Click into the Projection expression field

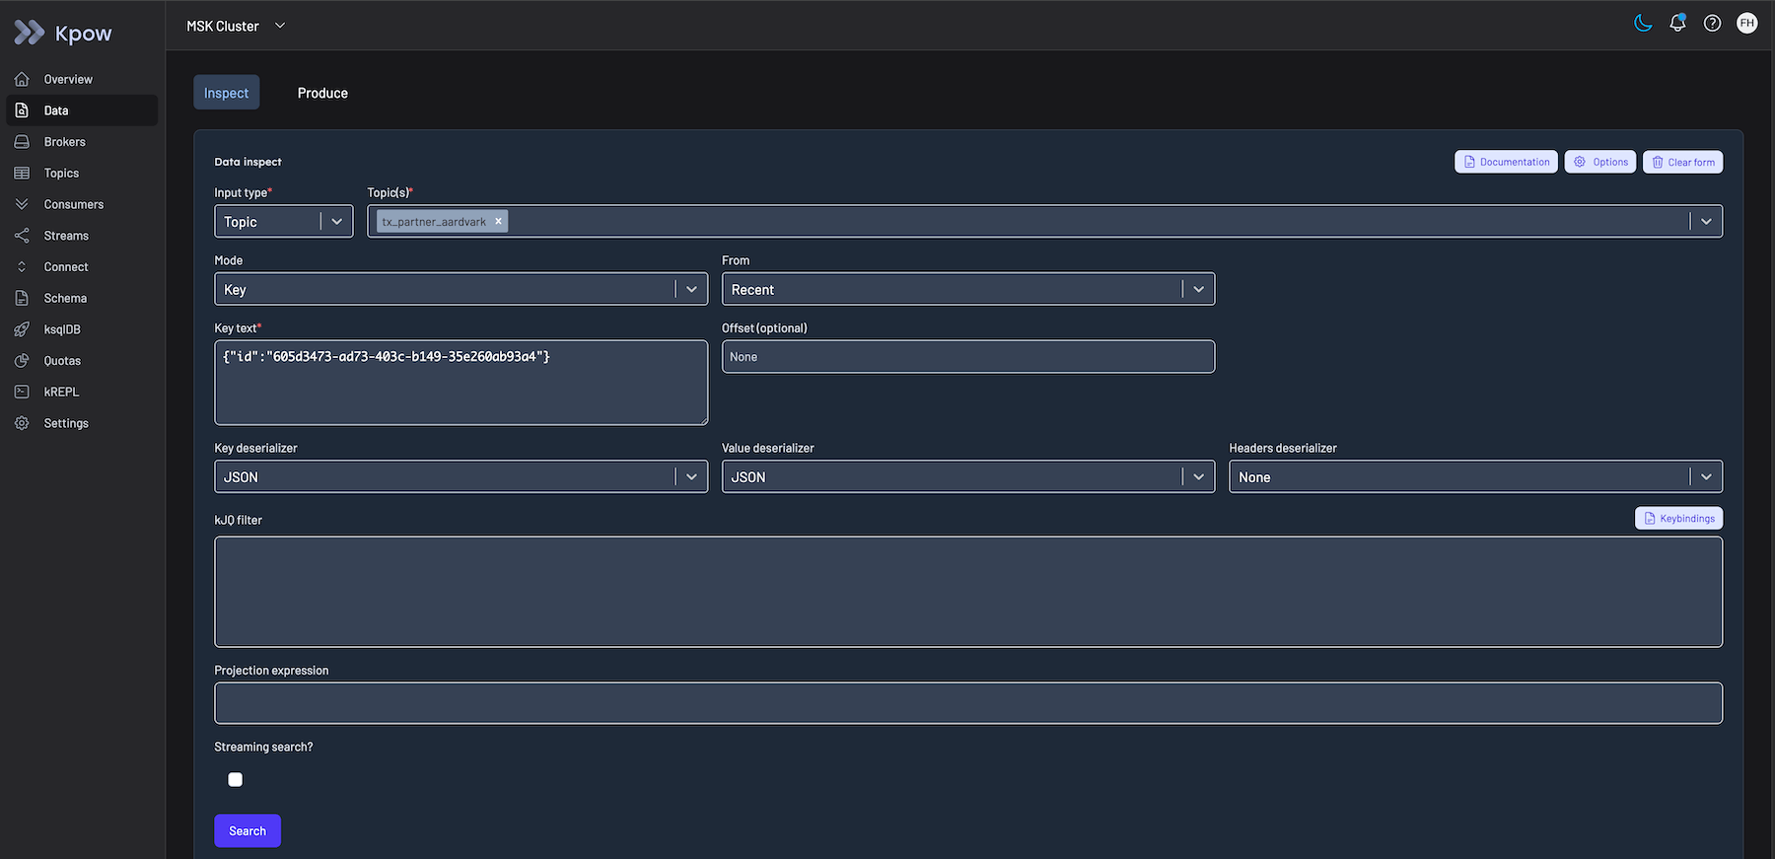click(x=967, y=703)
